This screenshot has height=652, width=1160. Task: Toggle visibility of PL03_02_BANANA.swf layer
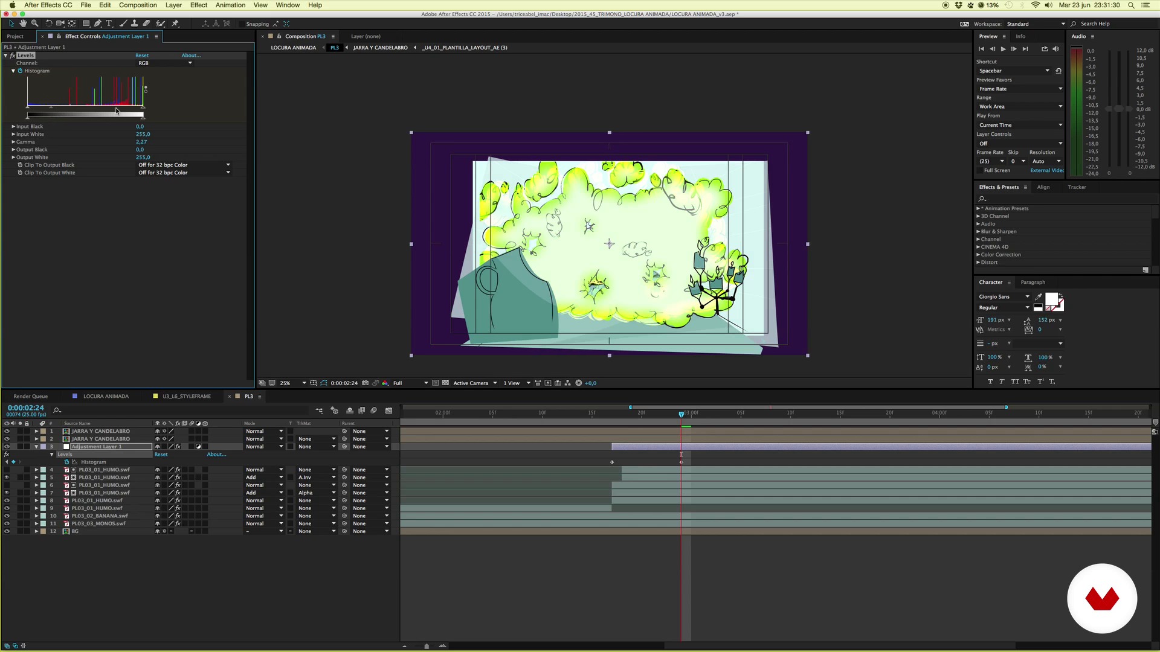coord(7,516)
